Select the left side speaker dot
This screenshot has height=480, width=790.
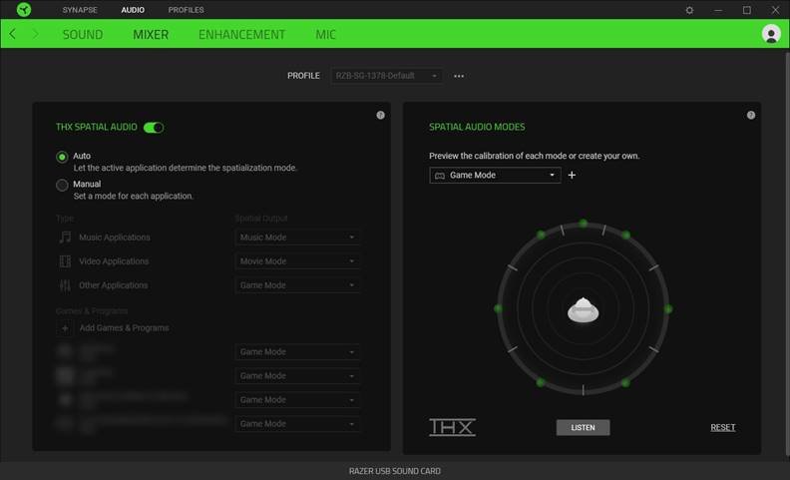tap(498, 308)
